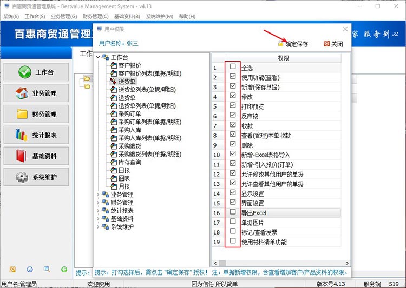Click the icon beside 送货单 tree node
The width and height of the screenshot is (406, 288).
tap(114, 82)
